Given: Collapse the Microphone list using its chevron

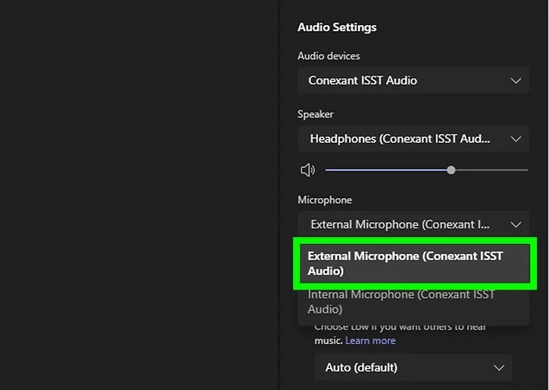Looking at the screenshot, I should pos(516,224).
